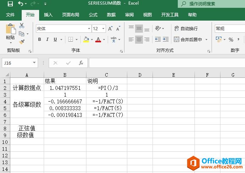Screen dimensions: 245x173
Task: Open the 文件 menu tab
Action: tap(10, 15)
